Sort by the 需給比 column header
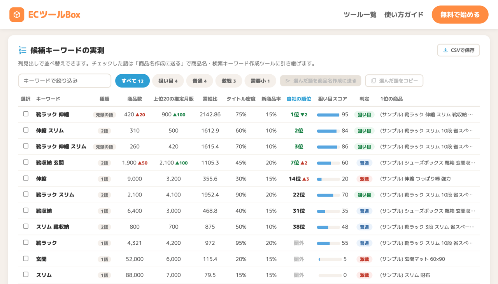 210,99
